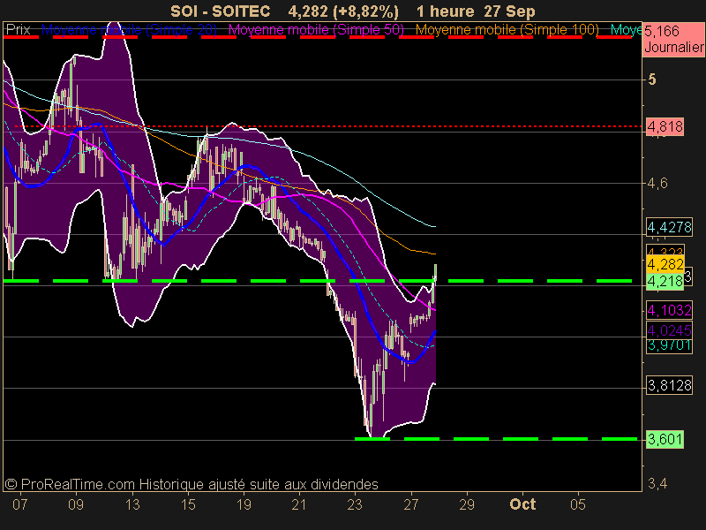Click the '29' date on time axis
Screen dimensions: 706x530
coord(467,504)
